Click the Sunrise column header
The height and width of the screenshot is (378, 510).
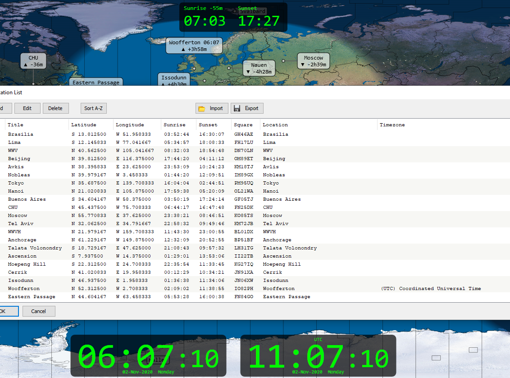174,125
